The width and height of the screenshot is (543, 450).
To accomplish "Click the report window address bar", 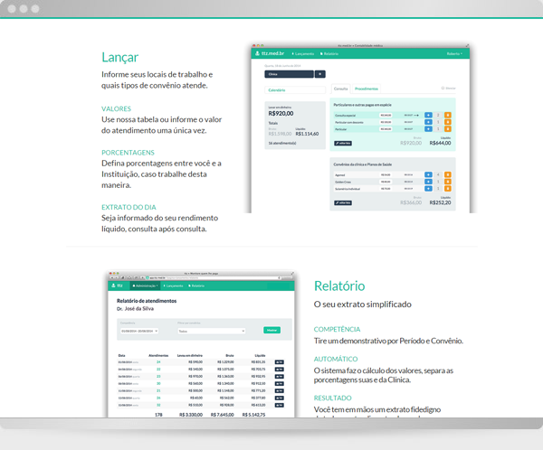I will coord(214,277).
